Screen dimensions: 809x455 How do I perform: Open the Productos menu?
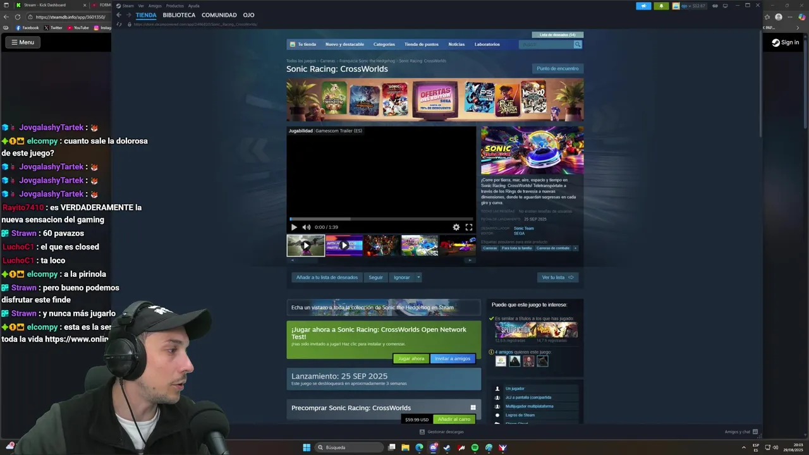tap(174, 6)
